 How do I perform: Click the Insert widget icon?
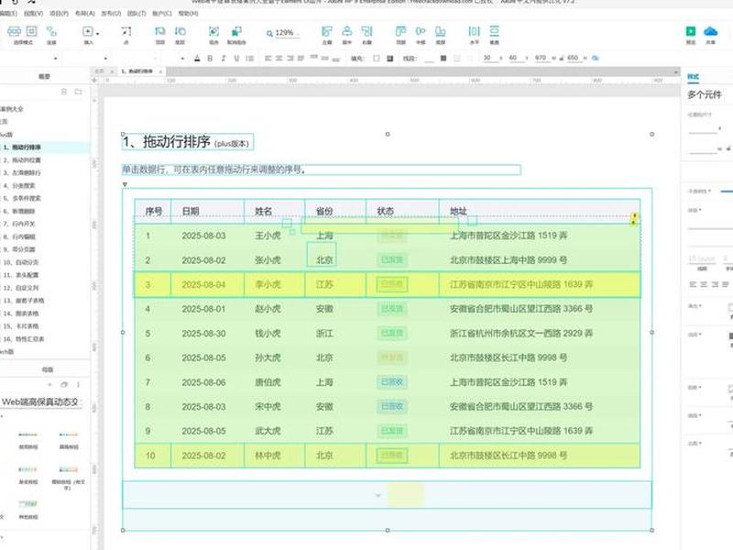[x=87, y=31]
